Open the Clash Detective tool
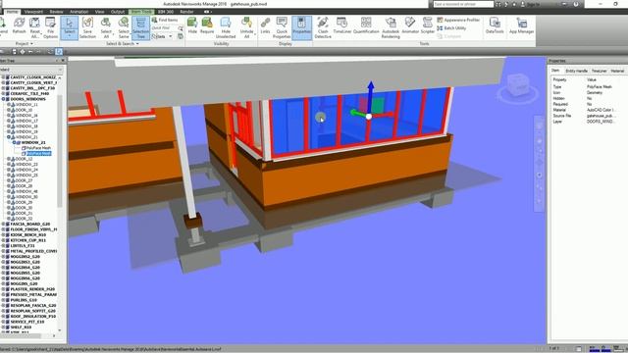The width and height of the screenshot is (628, 353). pyautogui.click(x=323, y=27)
